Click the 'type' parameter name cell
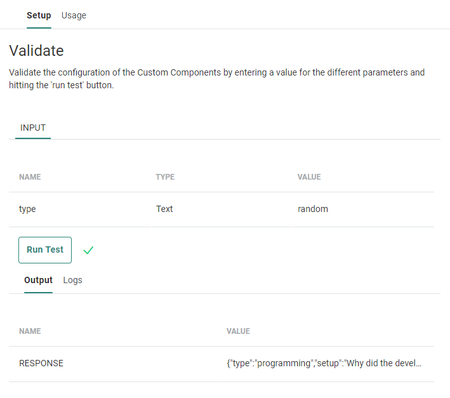Image resolution: width=450 pixels, height=398 pixels. pyautogui.click(x=27, y=209)
